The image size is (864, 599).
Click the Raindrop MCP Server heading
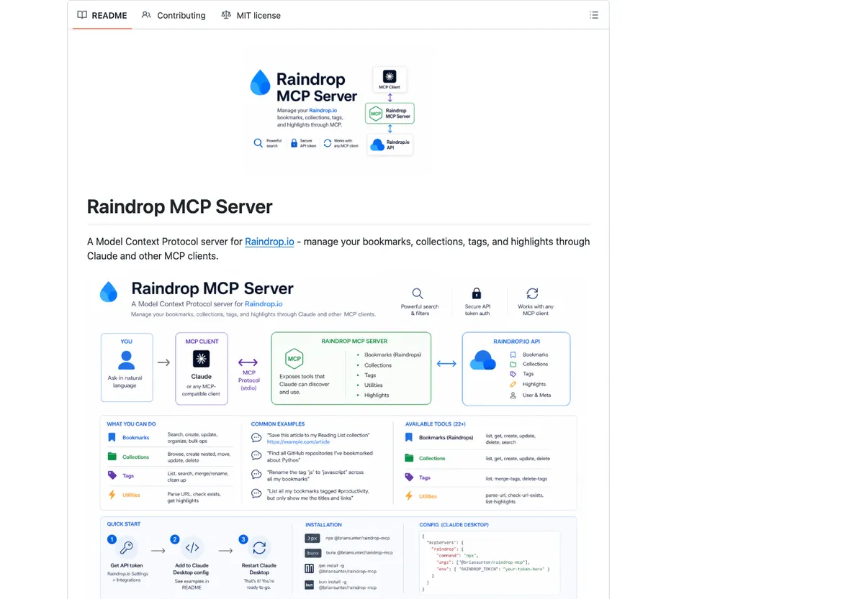[180, 206]
